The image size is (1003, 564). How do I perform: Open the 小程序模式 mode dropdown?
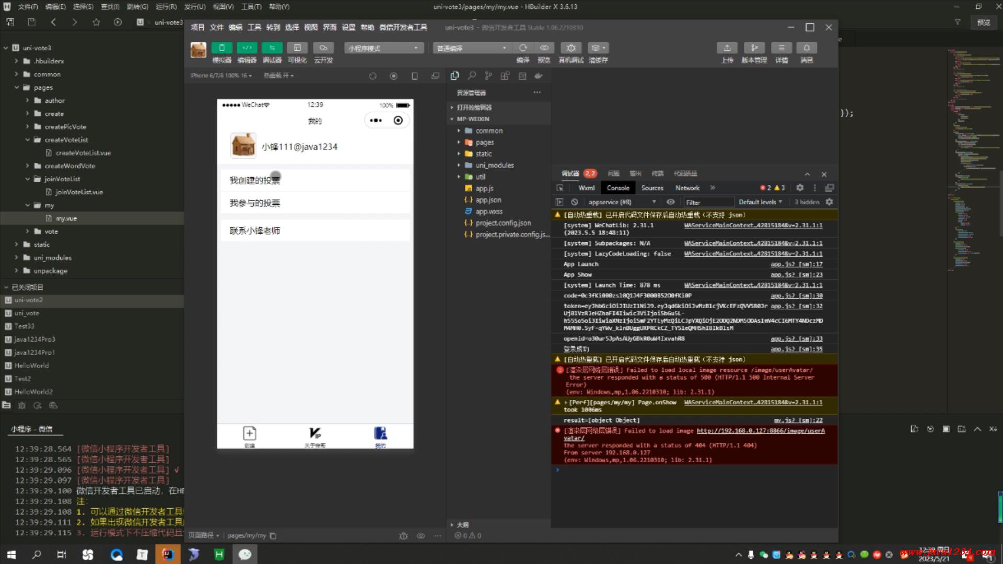[x=383, y=48]
